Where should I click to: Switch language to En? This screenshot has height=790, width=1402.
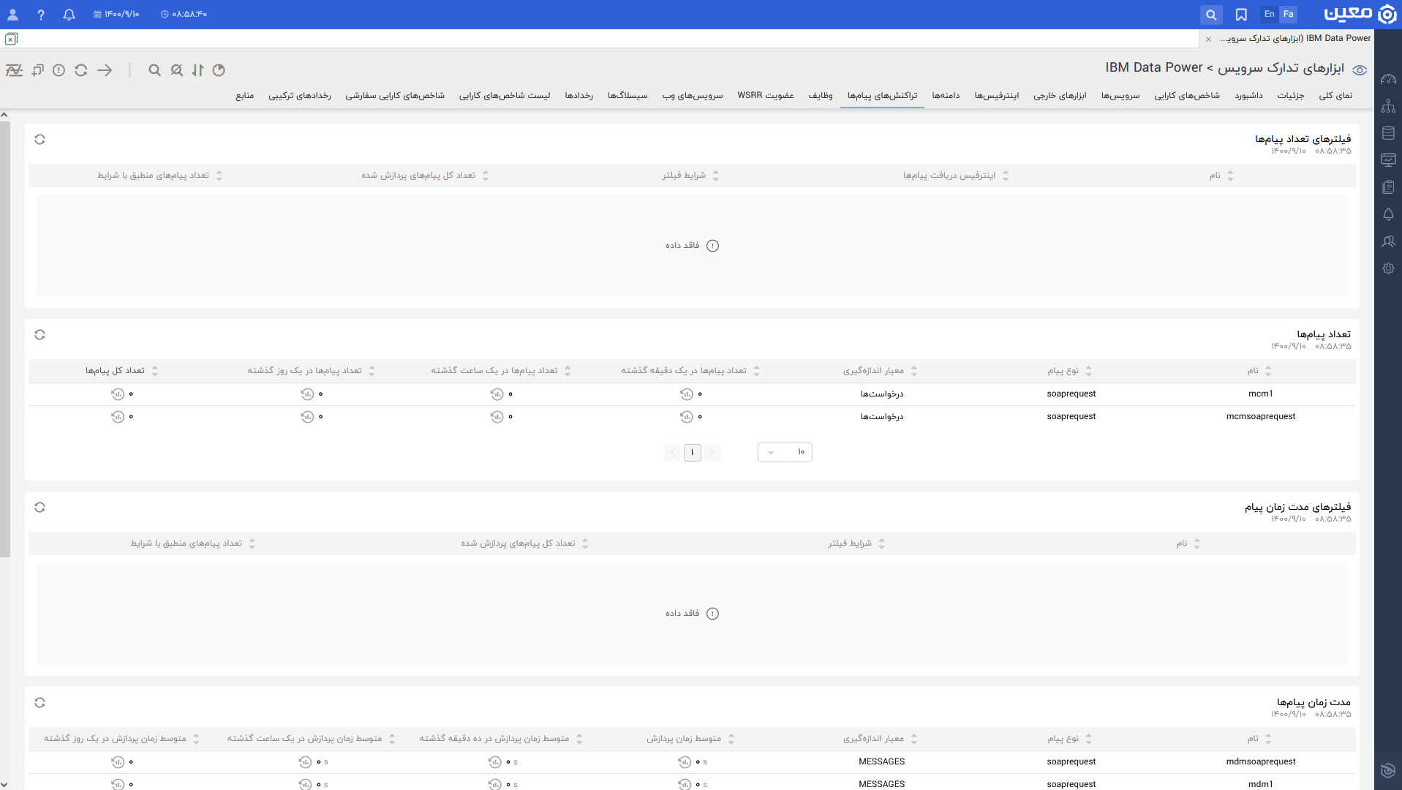(1269, 14)
